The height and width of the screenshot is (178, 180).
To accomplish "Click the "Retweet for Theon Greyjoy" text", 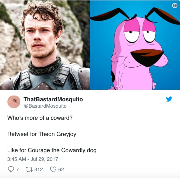I will tap(42, 134).
